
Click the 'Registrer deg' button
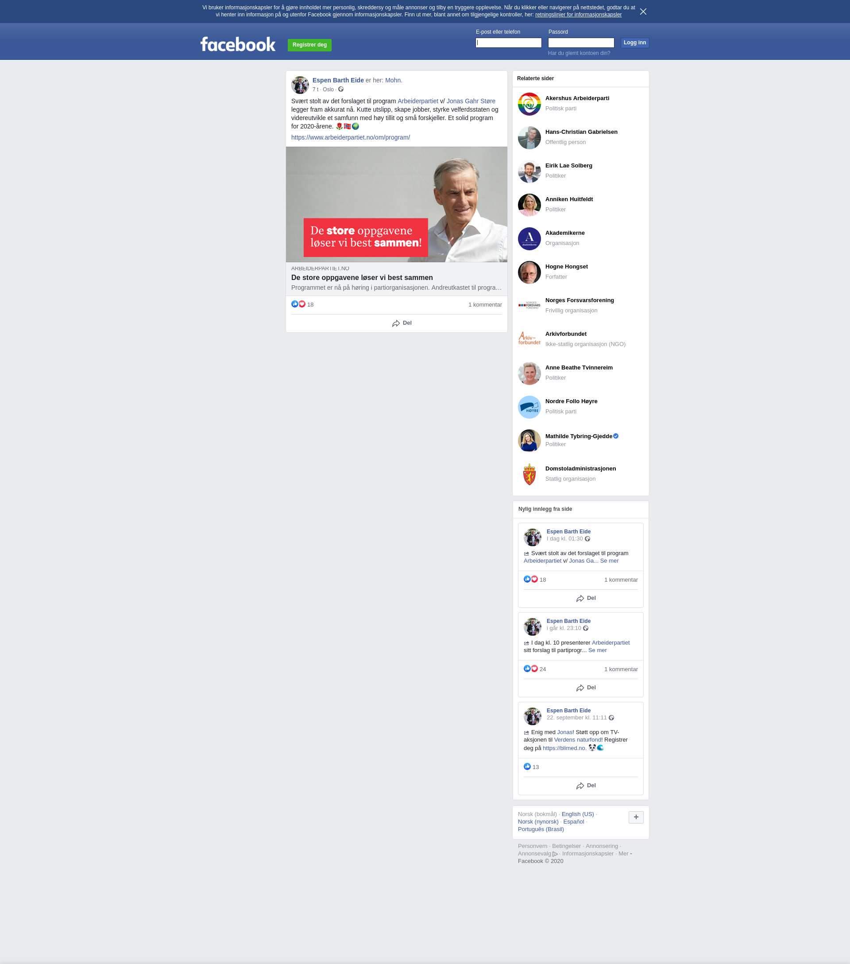(309, 45)
